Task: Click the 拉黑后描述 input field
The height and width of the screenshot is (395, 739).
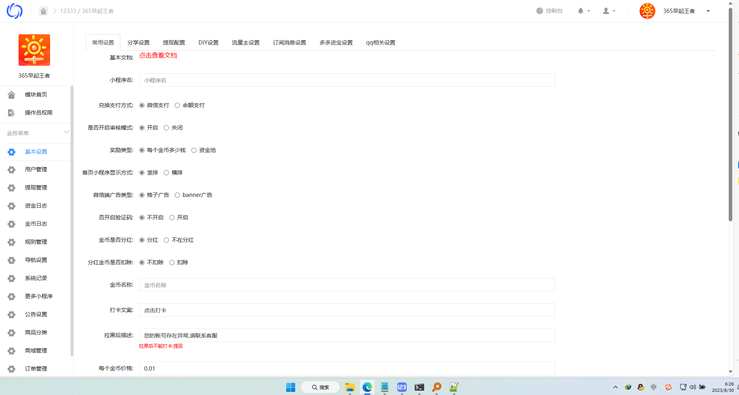Action: [x=347, y=335]
